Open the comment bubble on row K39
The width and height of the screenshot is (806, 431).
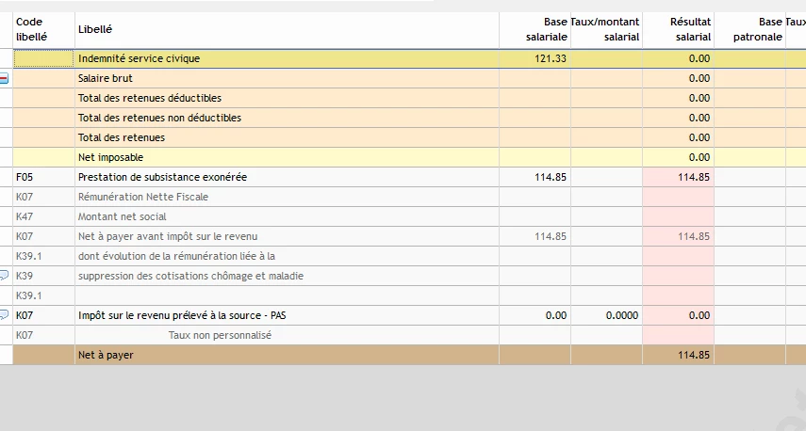coord(4,276)
